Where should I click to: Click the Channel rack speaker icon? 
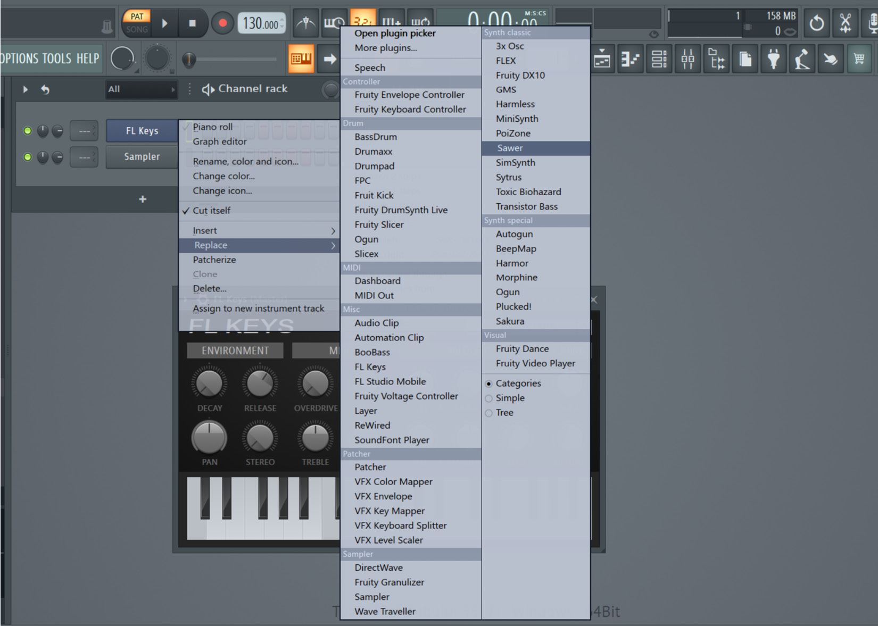point(208,89)
